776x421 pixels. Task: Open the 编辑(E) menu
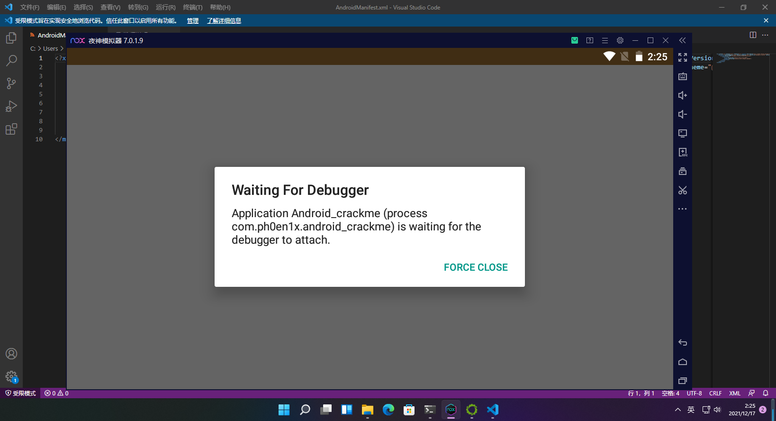coord(56,7)
